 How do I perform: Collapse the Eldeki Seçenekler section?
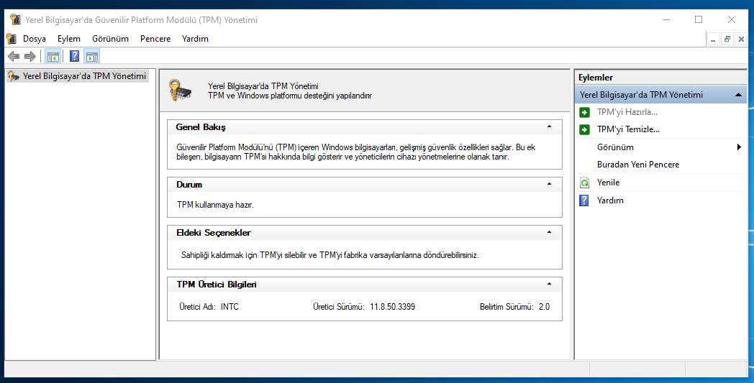click(x=549, y=232)
